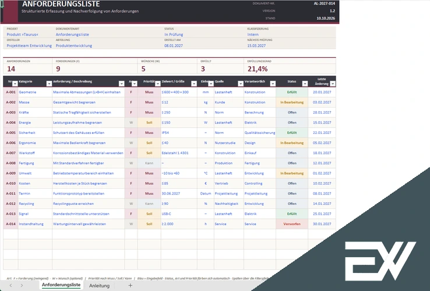Select the responsible cell Berechnung
The height and width of the screenshot is (291, 430).
pyautogui.click(x=260, y=112)
